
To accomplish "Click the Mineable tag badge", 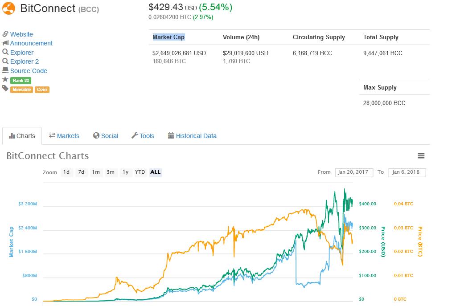I will (21, 89).
